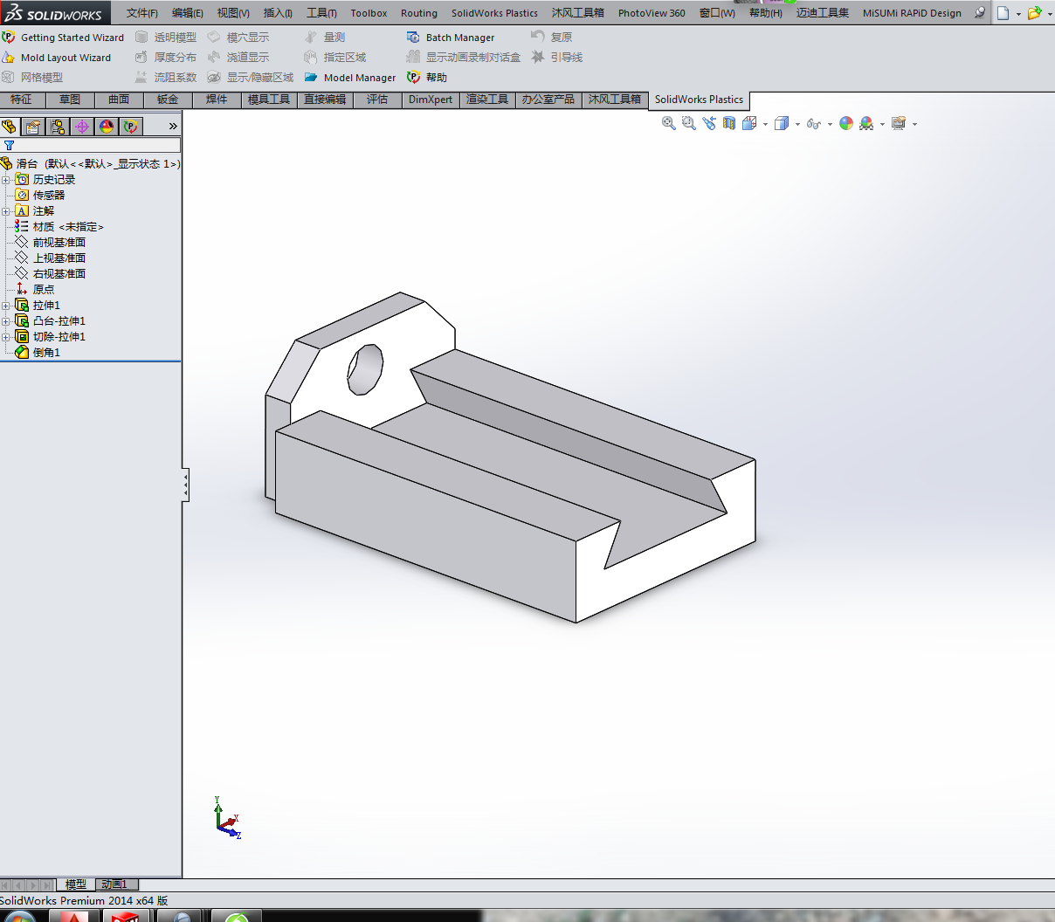The height and width of the screenshot is (922, 1055).
Task: Switch to the 特征 ribbon tab
Action: click(x=21, y=100)
